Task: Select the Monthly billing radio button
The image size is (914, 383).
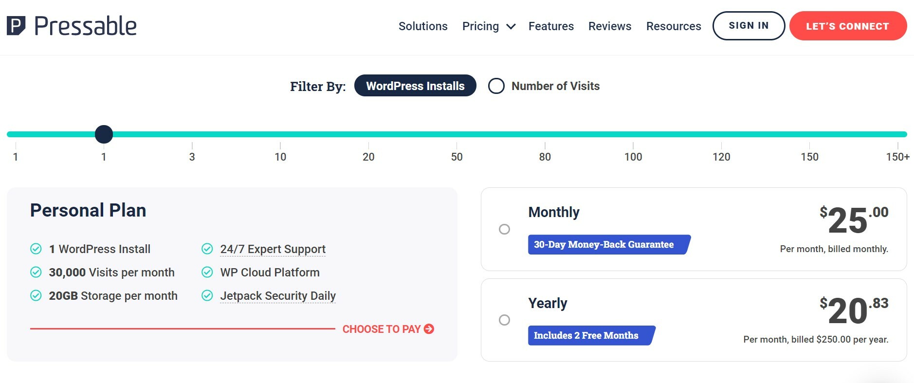Action: click(x=504, y=229)
